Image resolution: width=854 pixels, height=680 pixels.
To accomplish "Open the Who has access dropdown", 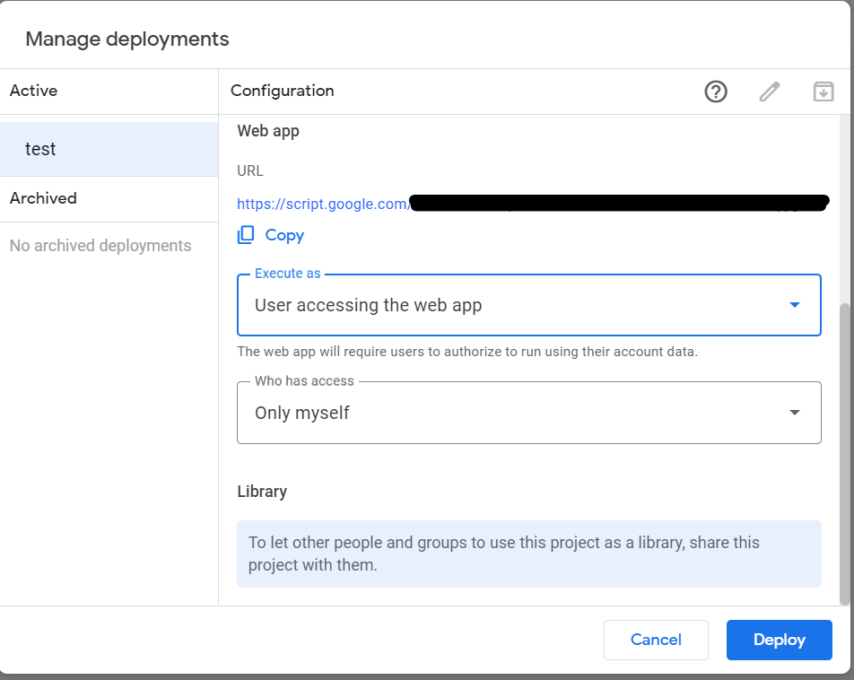I will point(529,413).
